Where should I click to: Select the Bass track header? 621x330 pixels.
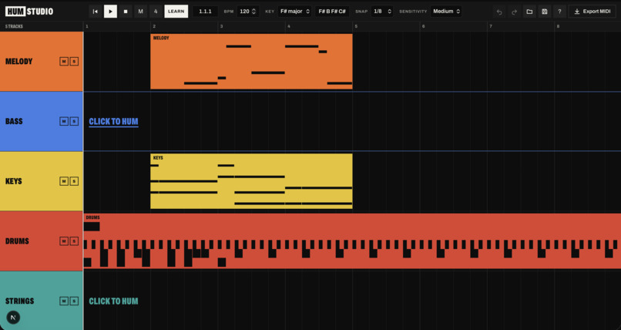[x=41, y=121]
